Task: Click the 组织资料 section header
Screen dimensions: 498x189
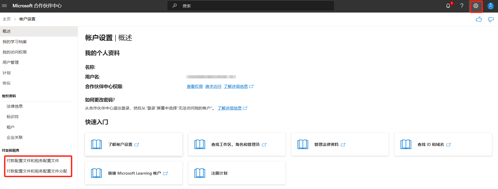Action: click(9, 96)
